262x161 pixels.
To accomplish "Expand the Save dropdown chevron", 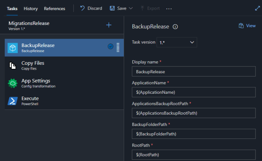I will click(x=131, y=8).
